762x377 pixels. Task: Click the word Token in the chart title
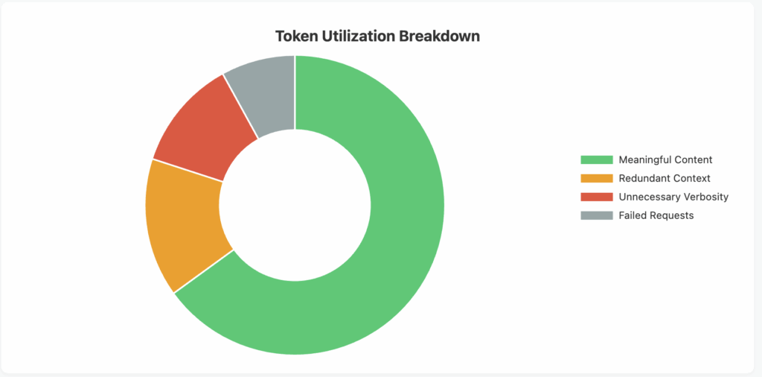point(293,36)
